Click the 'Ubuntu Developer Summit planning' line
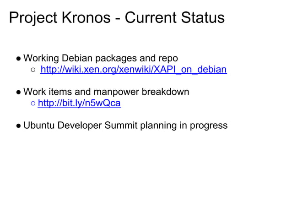Image resolution: width=292 pixels, height=219 pixels. pyautogui.click(x=125, y=125)
